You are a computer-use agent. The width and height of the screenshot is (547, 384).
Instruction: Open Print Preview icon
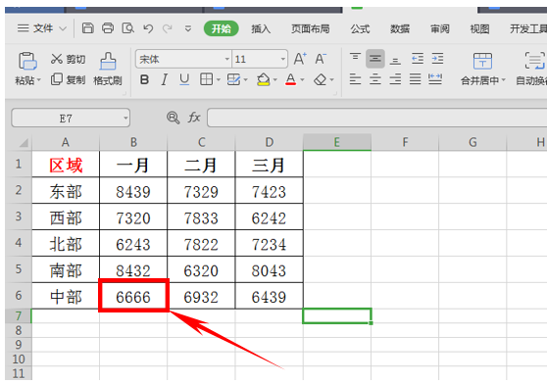pyautogui.click(x=128, y=27)
